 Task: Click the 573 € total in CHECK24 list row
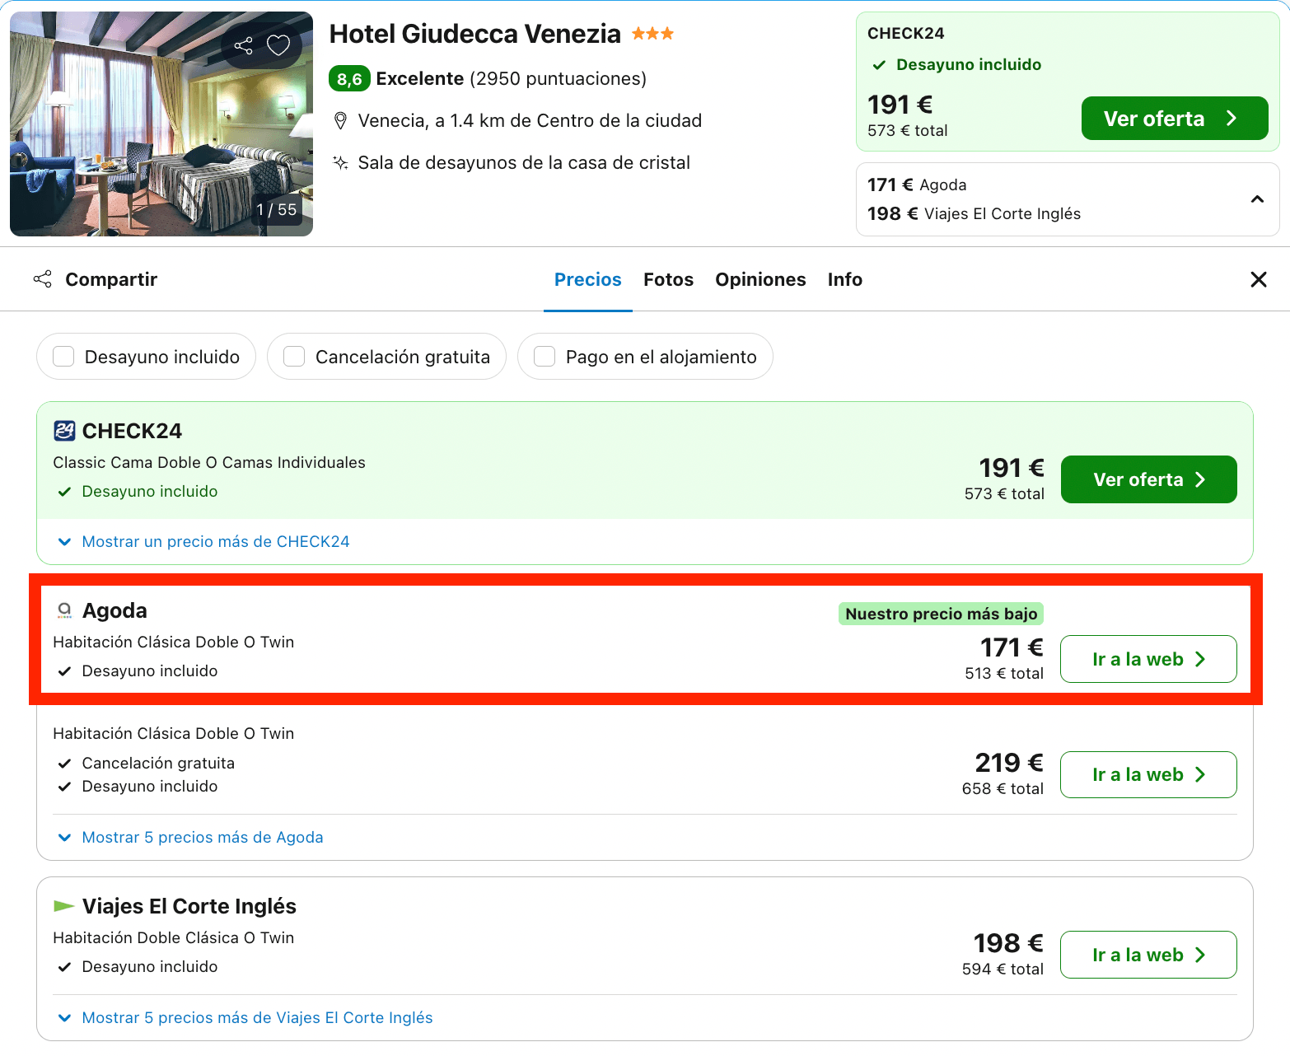tap(1004, 494)
